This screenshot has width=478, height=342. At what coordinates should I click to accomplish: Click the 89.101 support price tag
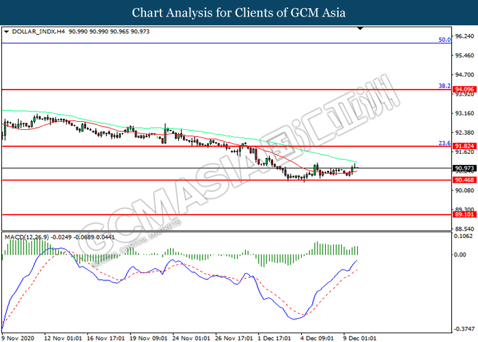pos(464,215)
